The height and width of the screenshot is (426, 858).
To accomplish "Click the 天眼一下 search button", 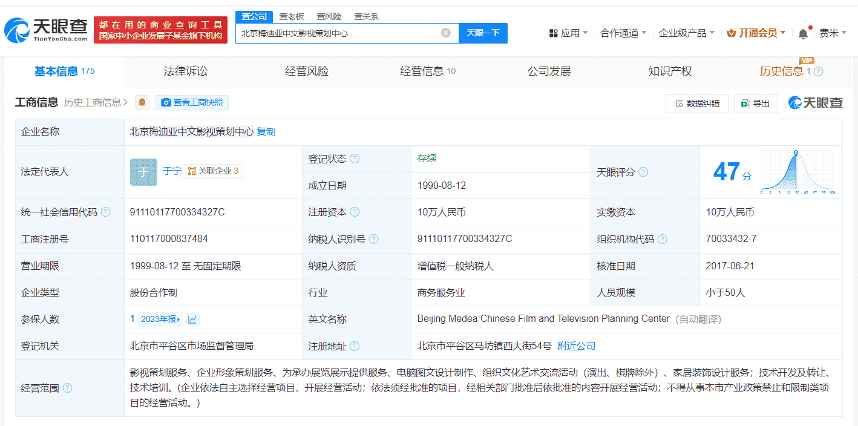I will 483,33.
